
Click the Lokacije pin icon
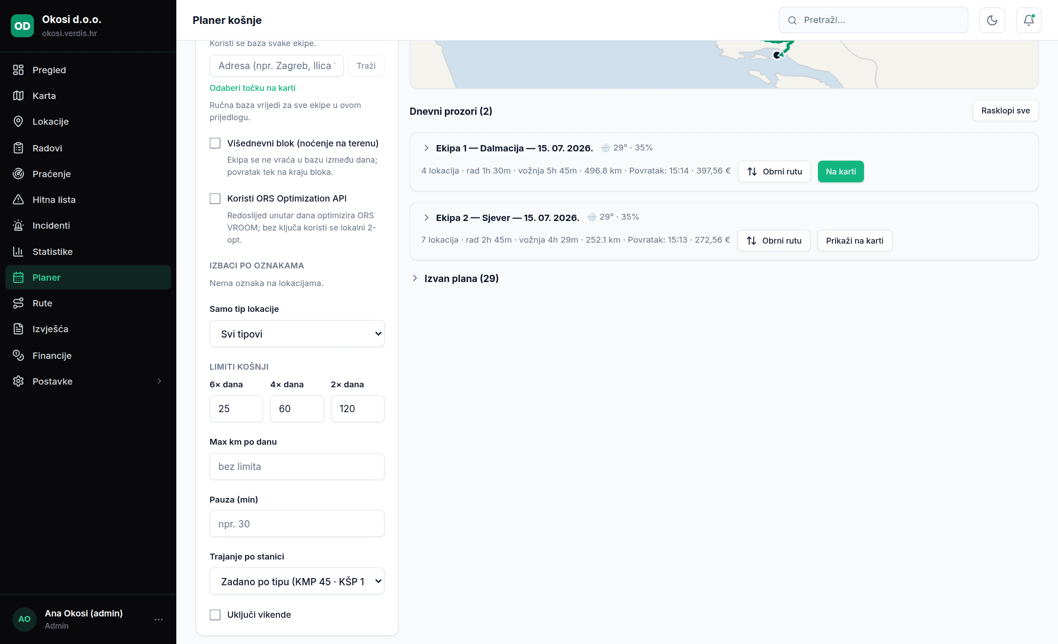click(18, 121)
